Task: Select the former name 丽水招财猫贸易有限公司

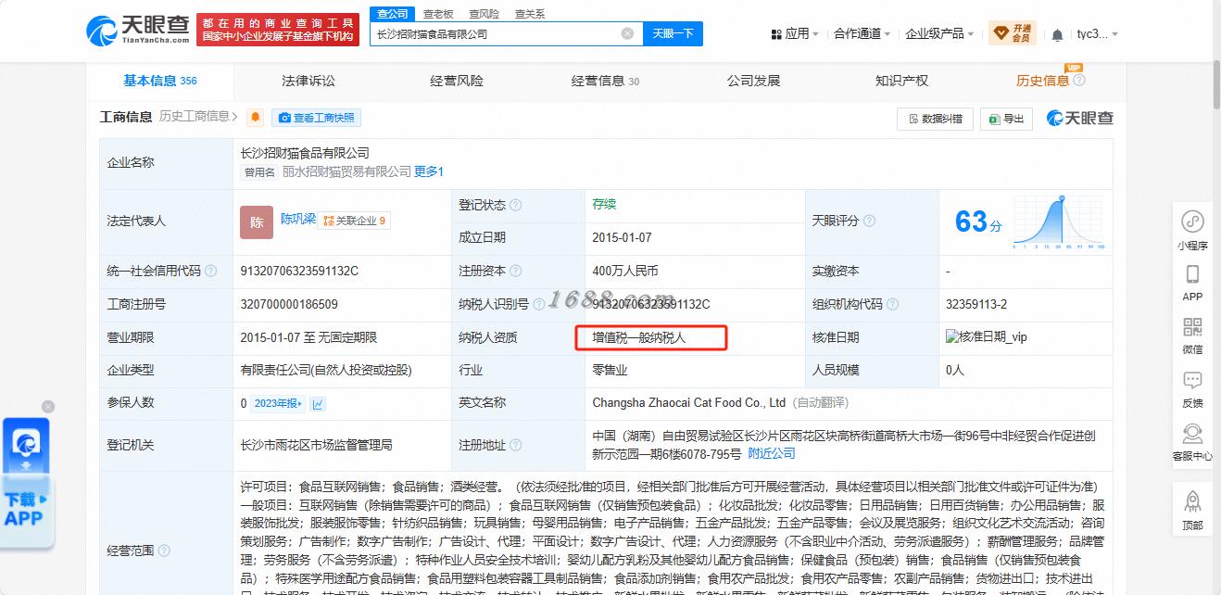Action: [x=346, y=171]
